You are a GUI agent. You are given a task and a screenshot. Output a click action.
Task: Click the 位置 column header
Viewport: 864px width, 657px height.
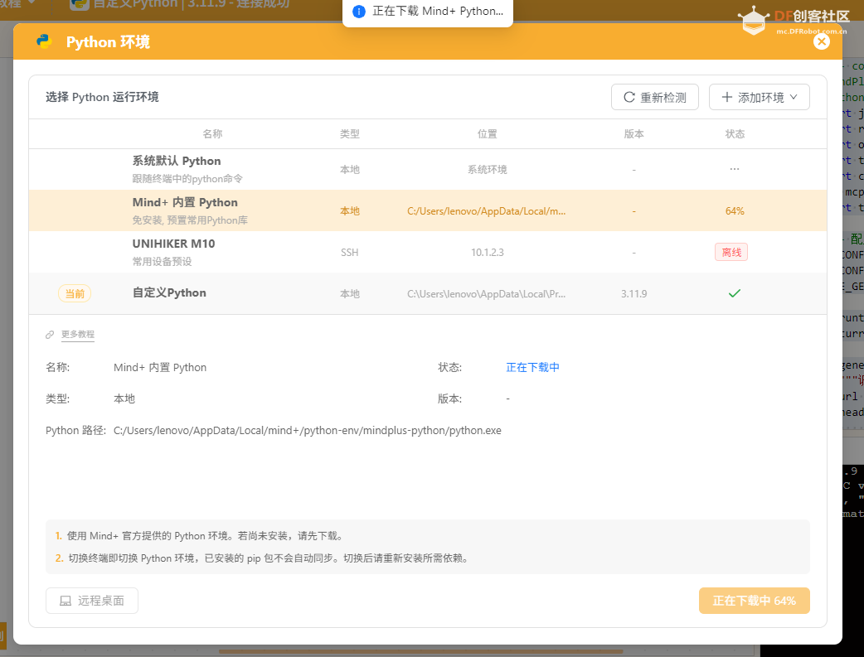[487, 134]
